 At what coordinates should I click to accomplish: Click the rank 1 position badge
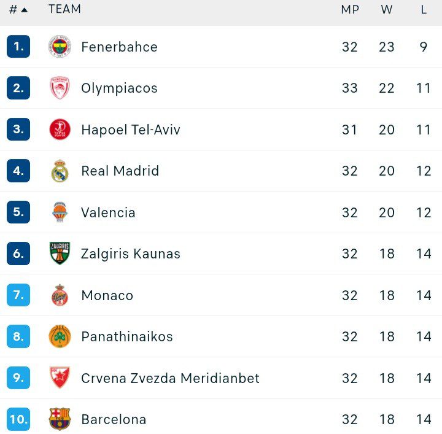[18, 47]
